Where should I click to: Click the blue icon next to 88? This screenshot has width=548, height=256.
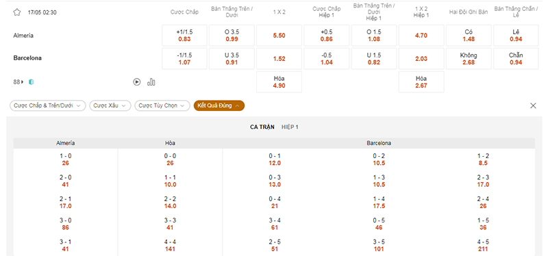pyautogui.click(x=31, y=82)
